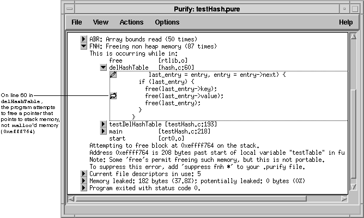The height and width of the screenshot is (218, 364).
Task: Click the horizontal scrollbar thumb
Action: [191, 199]
